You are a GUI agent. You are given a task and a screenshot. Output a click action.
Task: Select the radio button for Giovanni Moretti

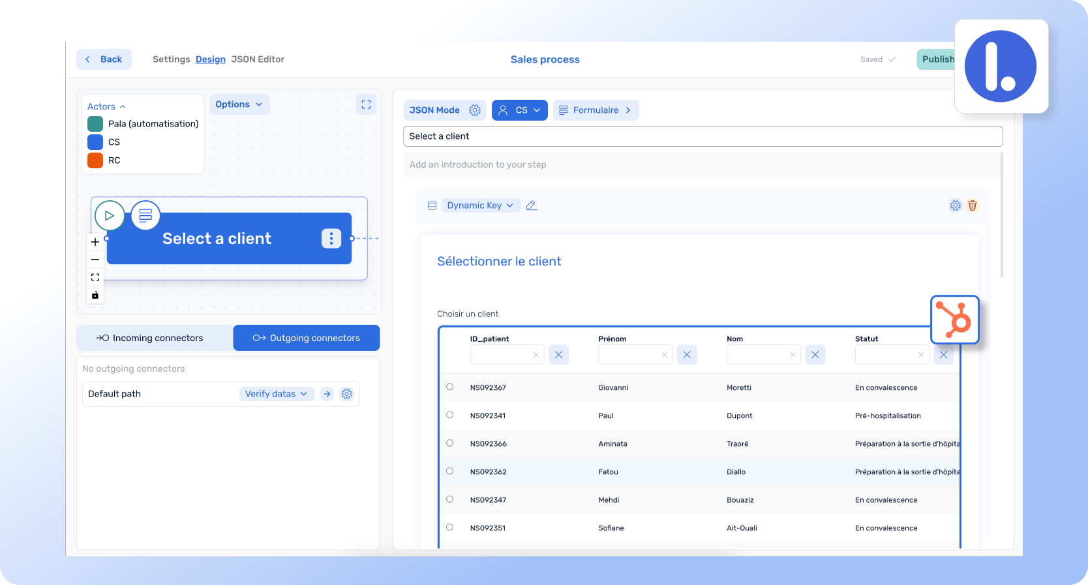coord(449,387)
